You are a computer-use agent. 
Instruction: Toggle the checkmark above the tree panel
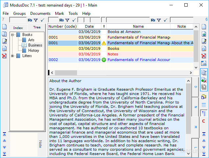[x=42, y=20]
